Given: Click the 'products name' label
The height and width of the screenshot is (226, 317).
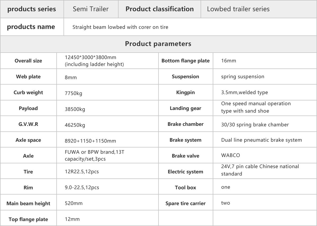Looking at the screenshot, I should (31, 27).
